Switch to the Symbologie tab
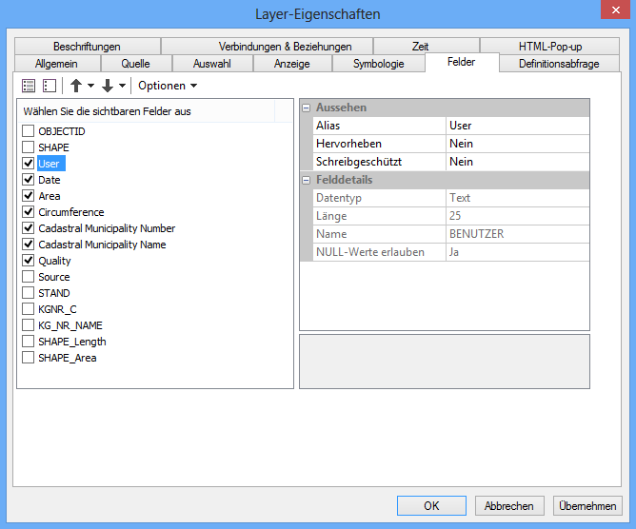This screenshot has height=529, width=636. [x=378, y=64]
